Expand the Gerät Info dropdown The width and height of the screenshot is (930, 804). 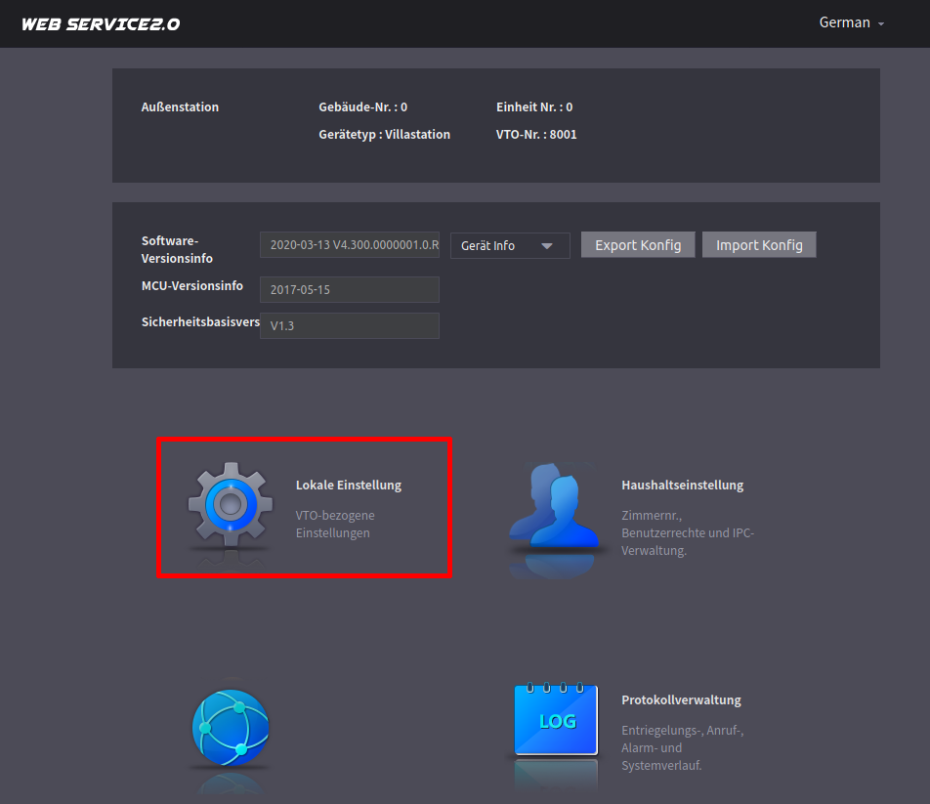[x=510, y=245]
